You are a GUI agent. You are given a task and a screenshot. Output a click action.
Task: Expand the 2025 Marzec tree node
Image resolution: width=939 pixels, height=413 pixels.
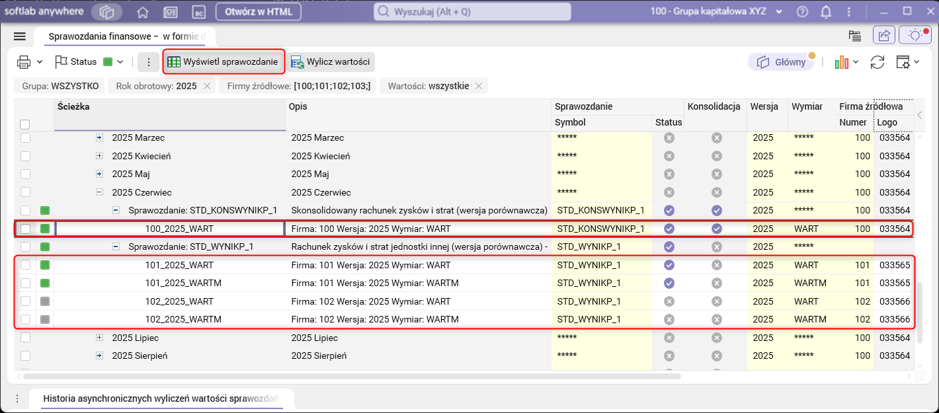point(99,138)
